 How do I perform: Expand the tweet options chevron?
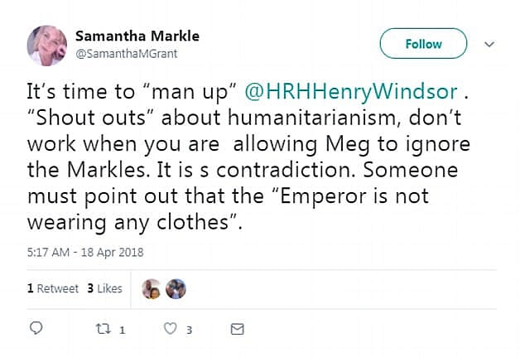[x=489, y=44]
